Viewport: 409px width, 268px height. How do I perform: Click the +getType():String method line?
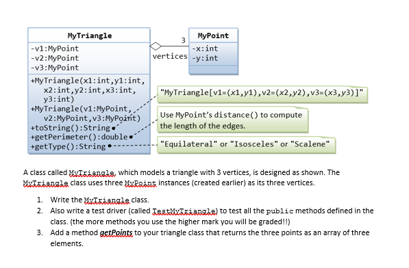coord(68,146)
